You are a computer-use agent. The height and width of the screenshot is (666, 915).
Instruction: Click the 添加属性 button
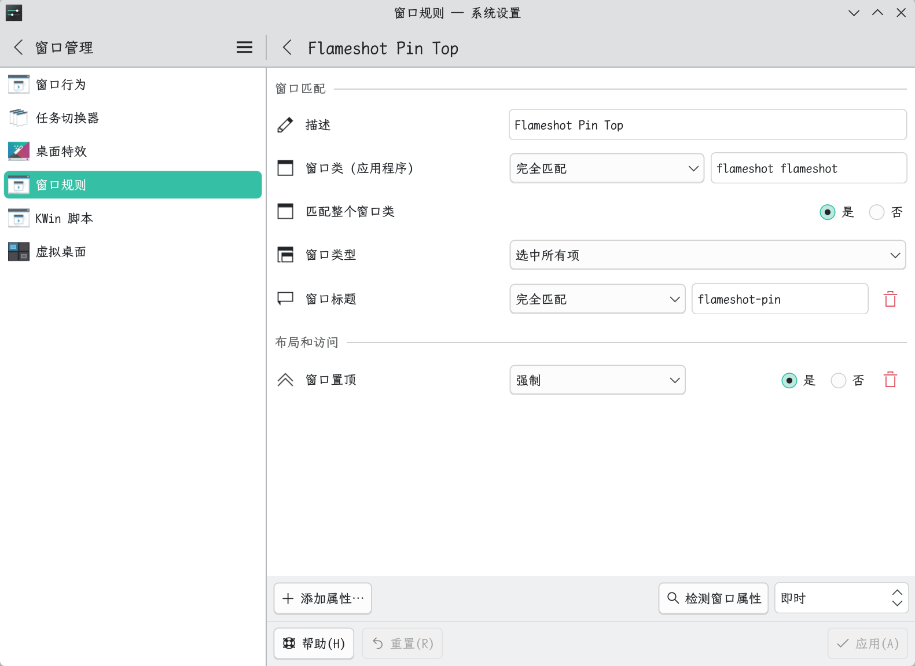coord(323,598)
